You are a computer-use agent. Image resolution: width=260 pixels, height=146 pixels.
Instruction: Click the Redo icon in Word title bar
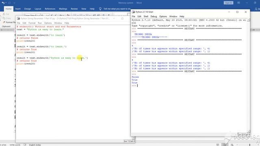tap(9, 3)
